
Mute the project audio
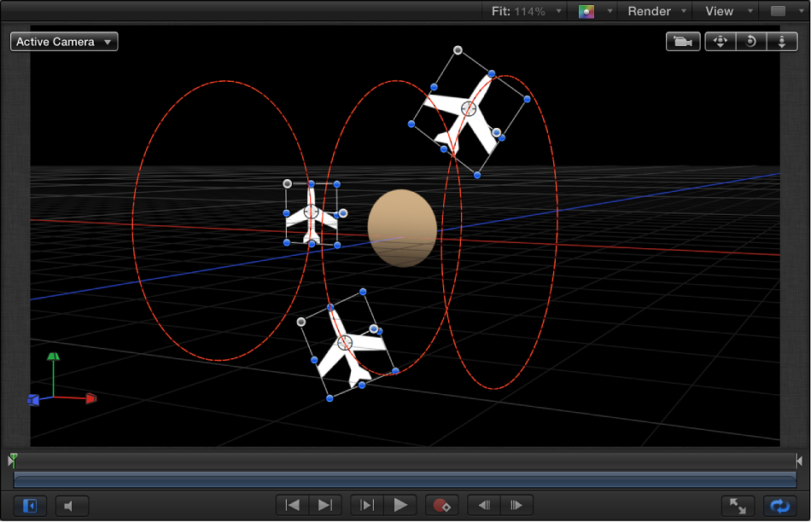(72, 505)
